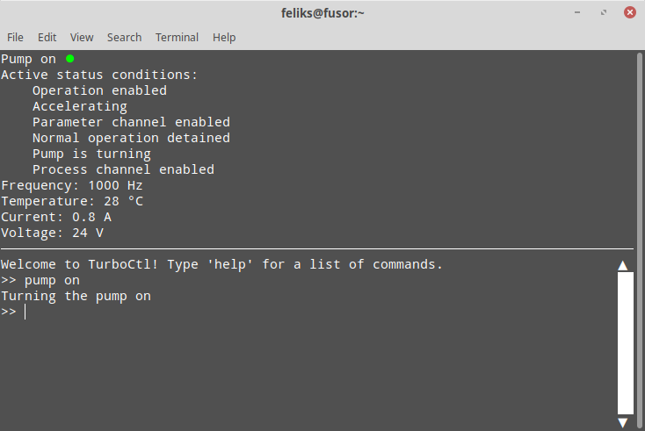Open the Edit menu
Screen dimensions: 645x431
[47, 38]
